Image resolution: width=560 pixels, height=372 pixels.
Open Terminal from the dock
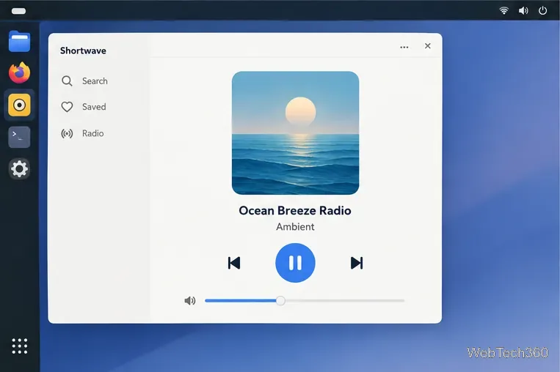[19, 137]
